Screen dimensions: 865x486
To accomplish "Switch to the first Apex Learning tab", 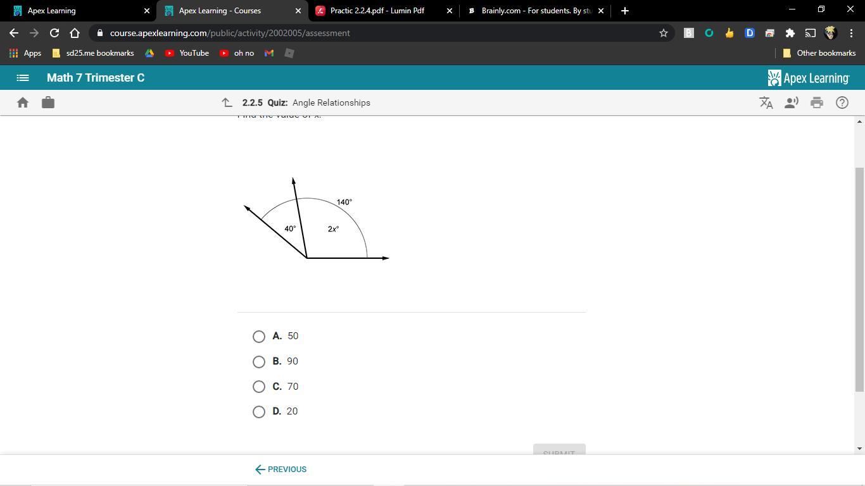I will click(79, 11).
